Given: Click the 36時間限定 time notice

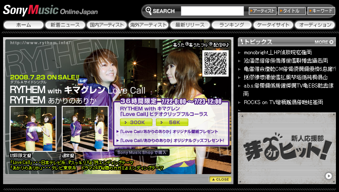Looking at the screenshot, I should pos(171,101).
